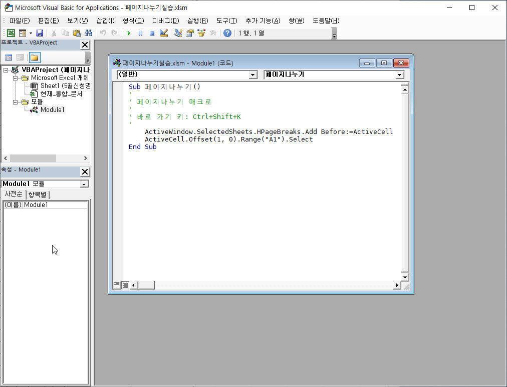This screenshot has width=507, height=387.
Task: Close the Project VBAProject panel
Action: (x=85, y=45)
